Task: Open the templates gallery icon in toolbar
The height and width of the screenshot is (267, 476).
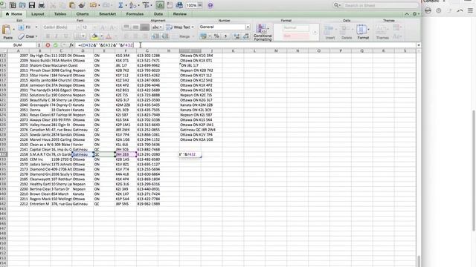Action: pyautogui.click(x=13, y=5)
